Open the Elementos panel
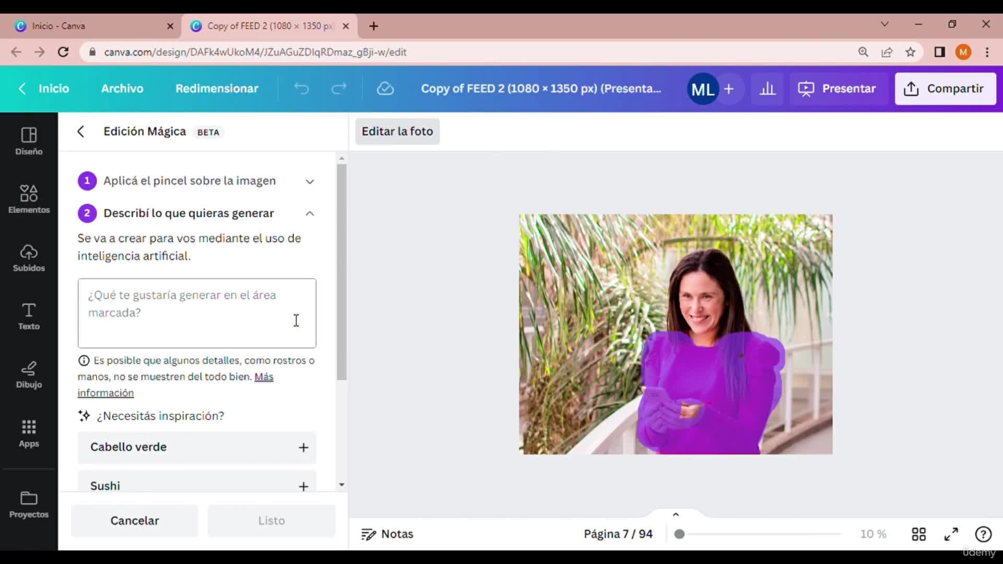Viewport: 1003px width, 564px height. tap(29, 199)
